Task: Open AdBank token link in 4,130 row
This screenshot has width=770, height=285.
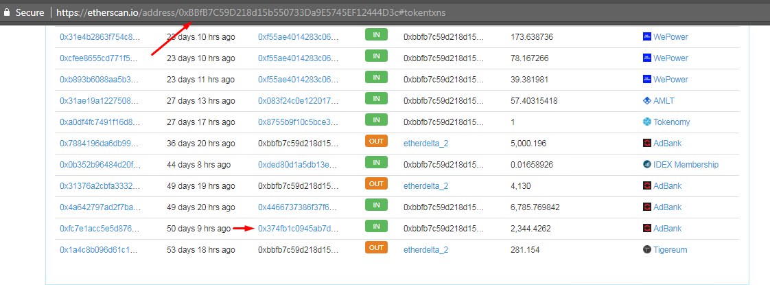Action: point(667,186)
